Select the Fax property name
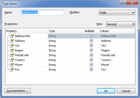Viewport: 140px width, 98px height. point(17,70)
